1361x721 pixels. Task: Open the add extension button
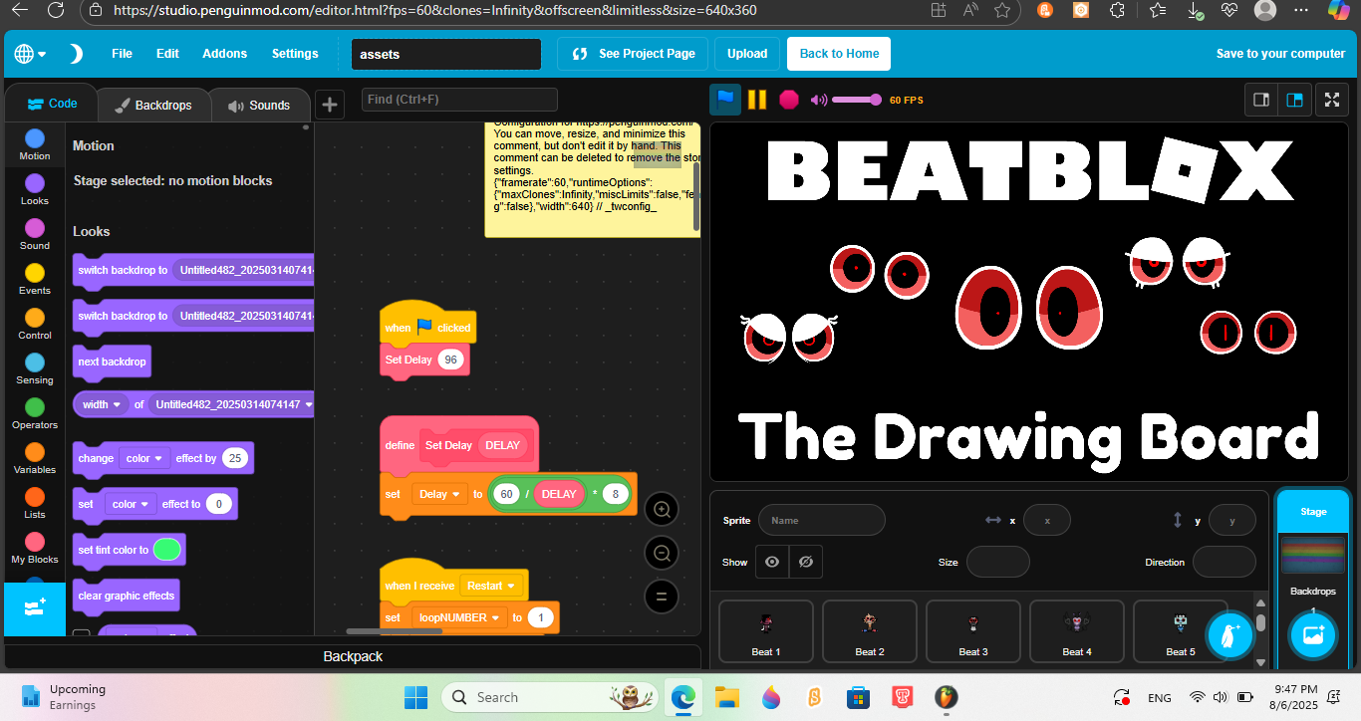pos(34,608)
